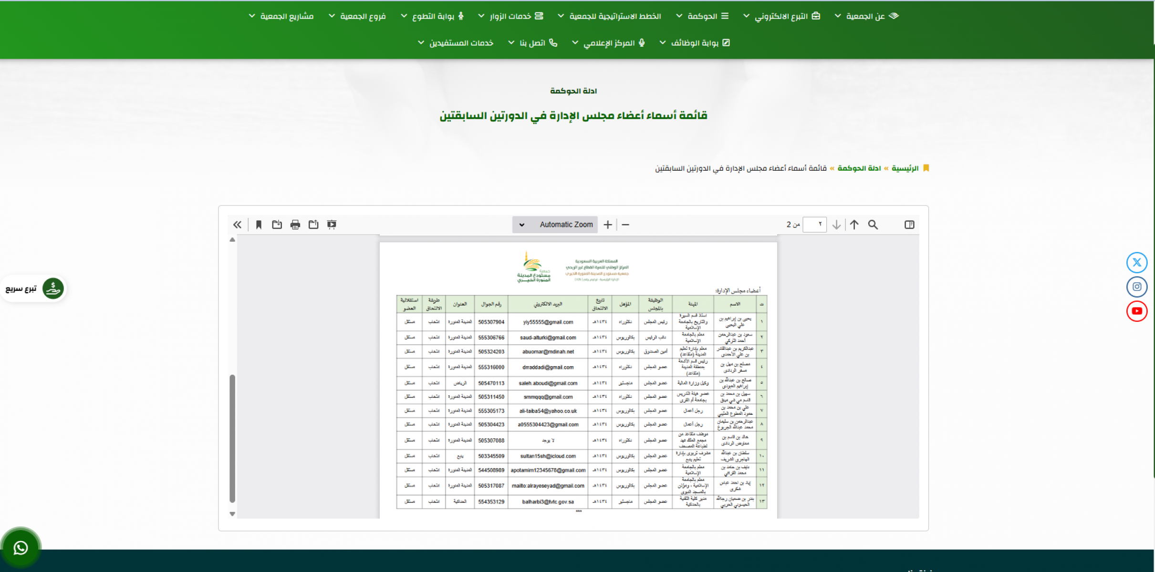
Task: Click the PDF page number field
Action: 814,225
